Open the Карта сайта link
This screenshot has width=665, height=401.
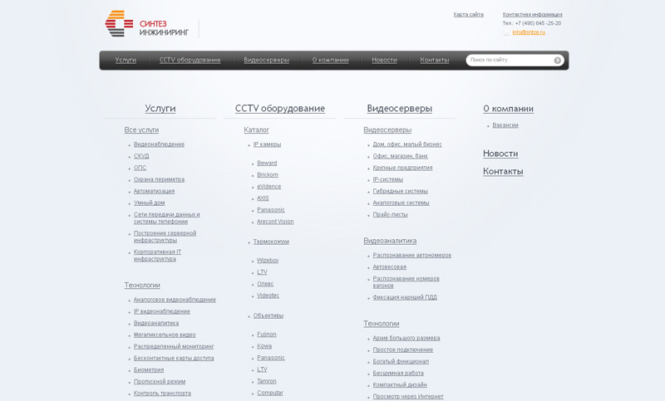468,14
